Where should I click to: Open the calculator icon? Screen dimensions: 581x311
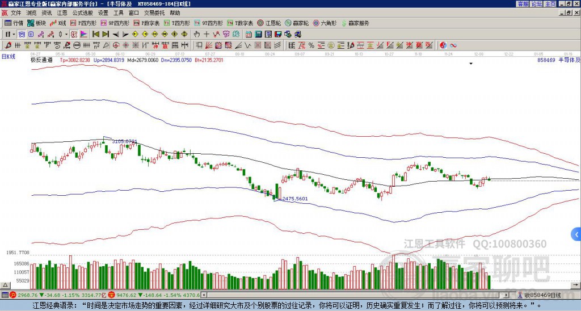(x=259, y=35)
